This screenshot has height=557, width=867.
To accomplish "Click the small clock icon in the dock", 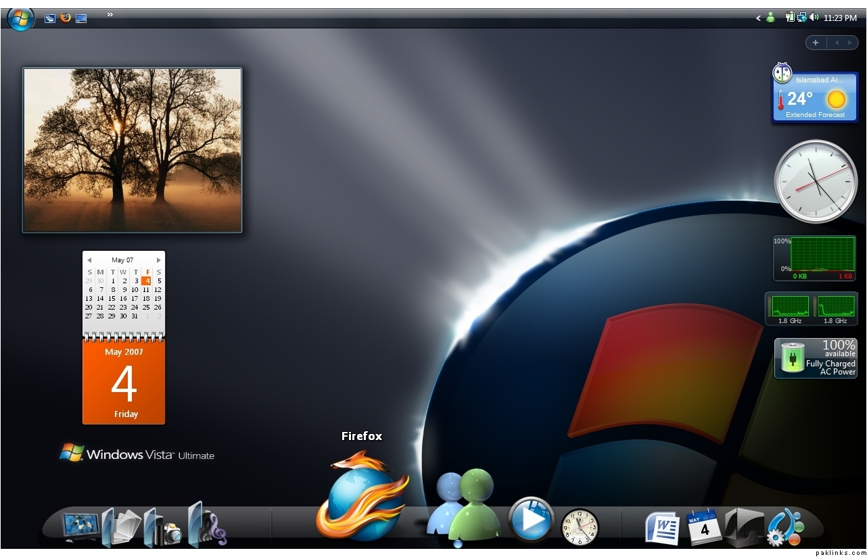I will pos(580,527).
